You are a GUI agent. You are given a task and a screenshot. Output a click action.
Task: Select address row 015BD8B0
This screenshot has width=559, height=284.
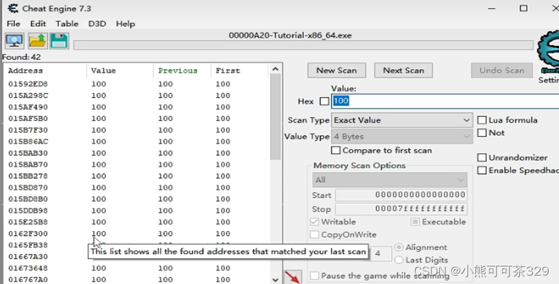(137, 199)
